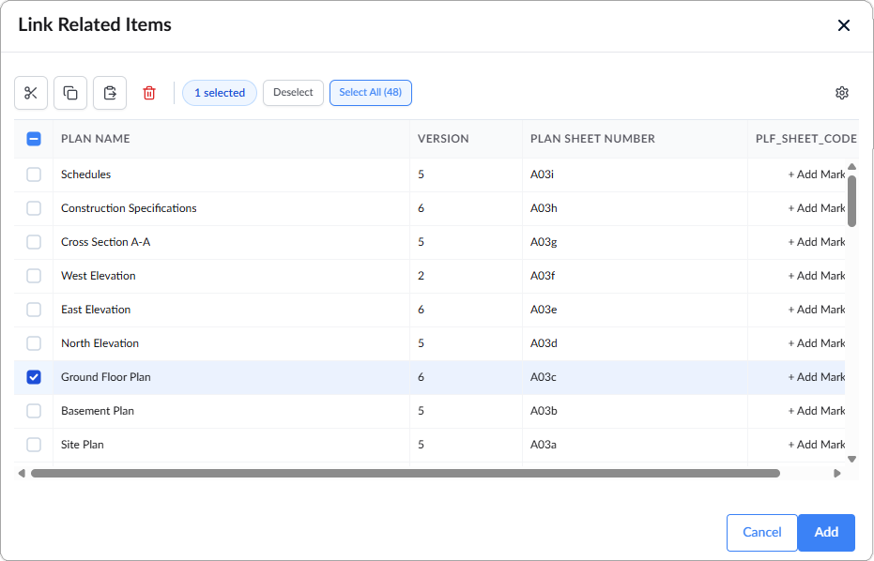Check the West Elevation checkbox

34,276
